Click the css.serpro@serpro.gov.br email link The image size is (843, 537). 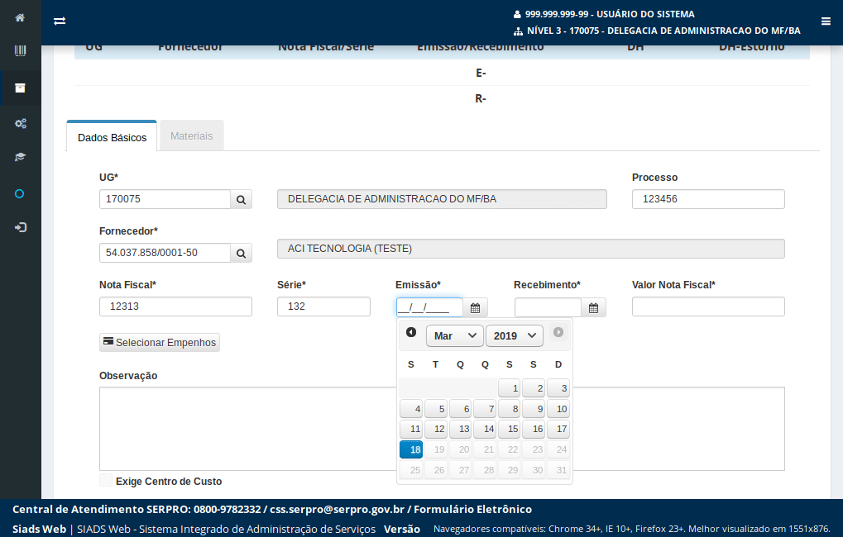[x=337, y=509]
